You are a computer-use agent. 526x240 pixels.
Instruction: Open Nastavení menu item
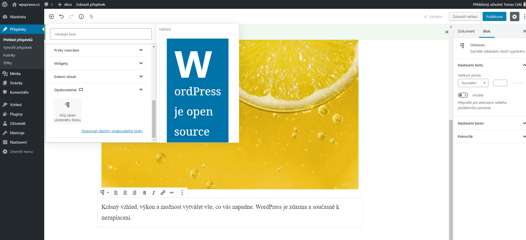pos(22,142)
